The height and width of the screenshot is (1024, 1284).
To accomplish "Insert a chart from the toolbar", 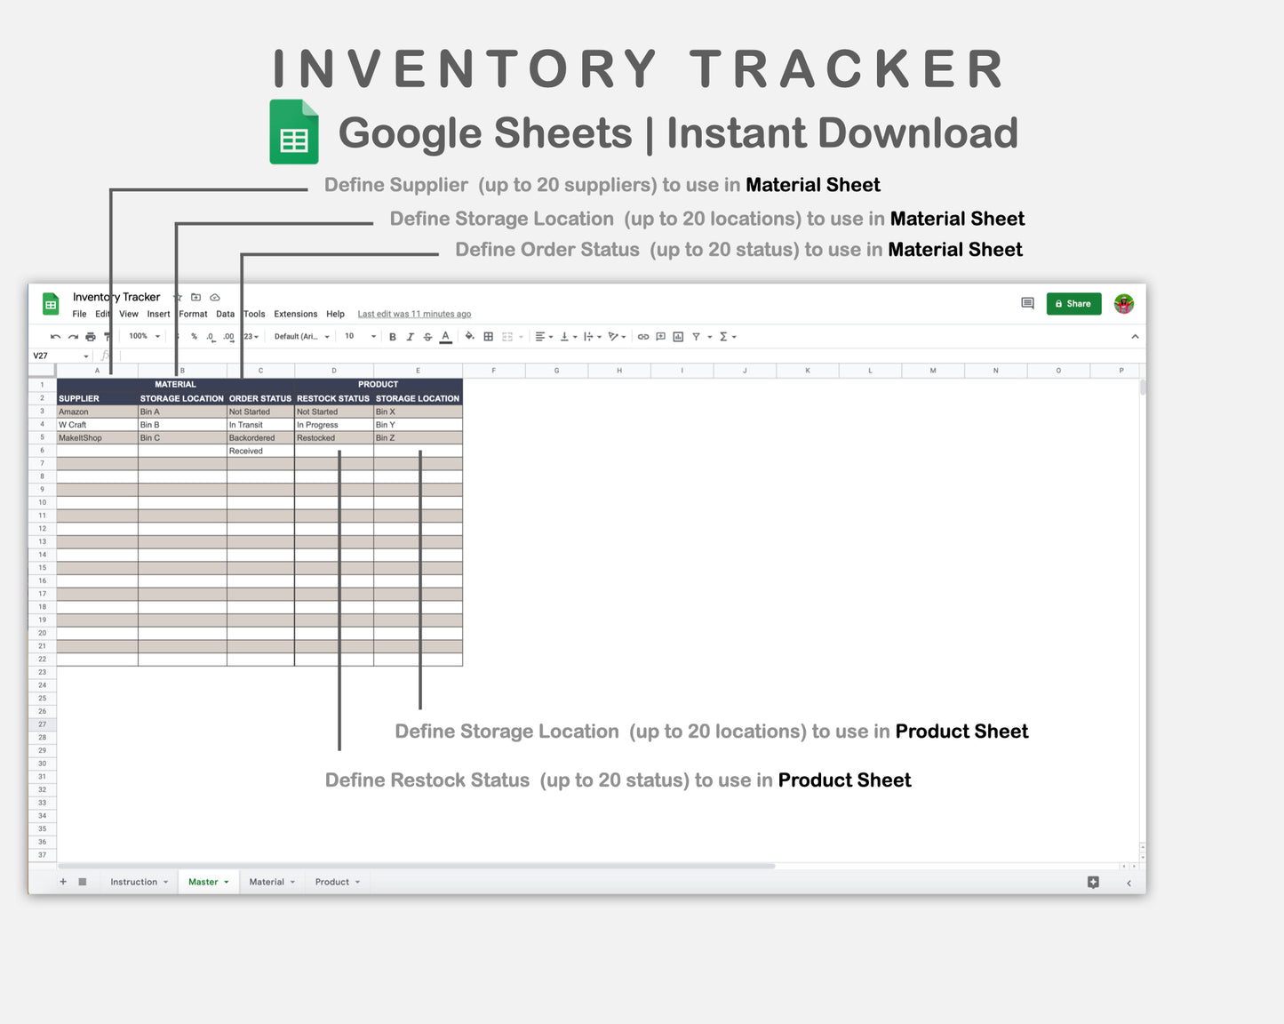I will click(678, 336).
